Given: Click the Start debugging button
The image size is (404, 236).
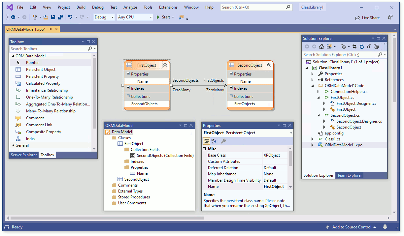Looking at the screenshot, I should click(165, 17).
